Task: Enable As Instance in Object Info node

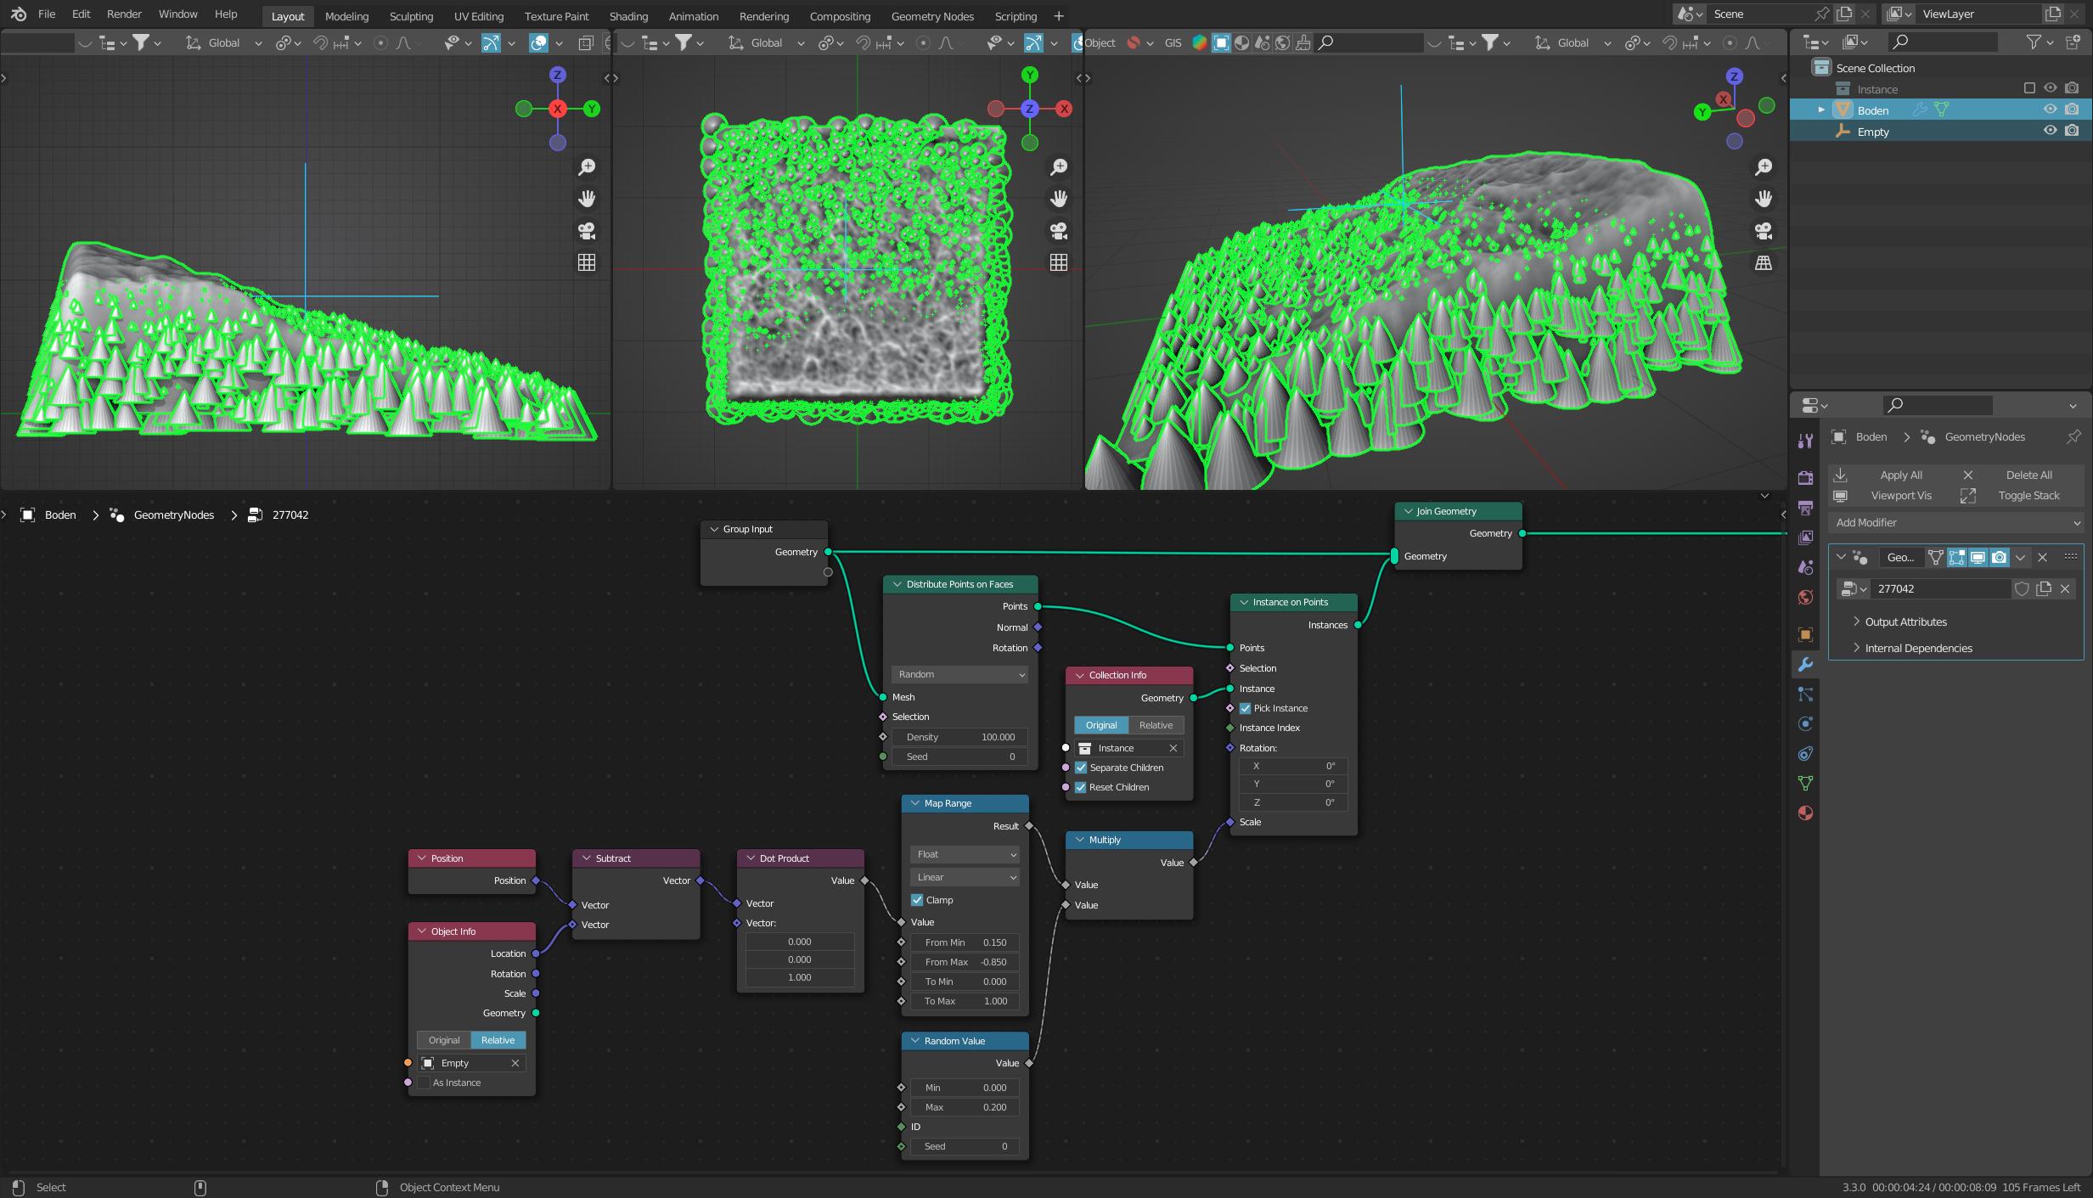Action: 424,1083
